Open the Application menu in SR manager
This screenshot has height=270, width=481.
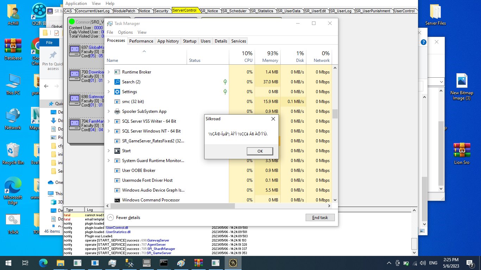click(76, 4)
